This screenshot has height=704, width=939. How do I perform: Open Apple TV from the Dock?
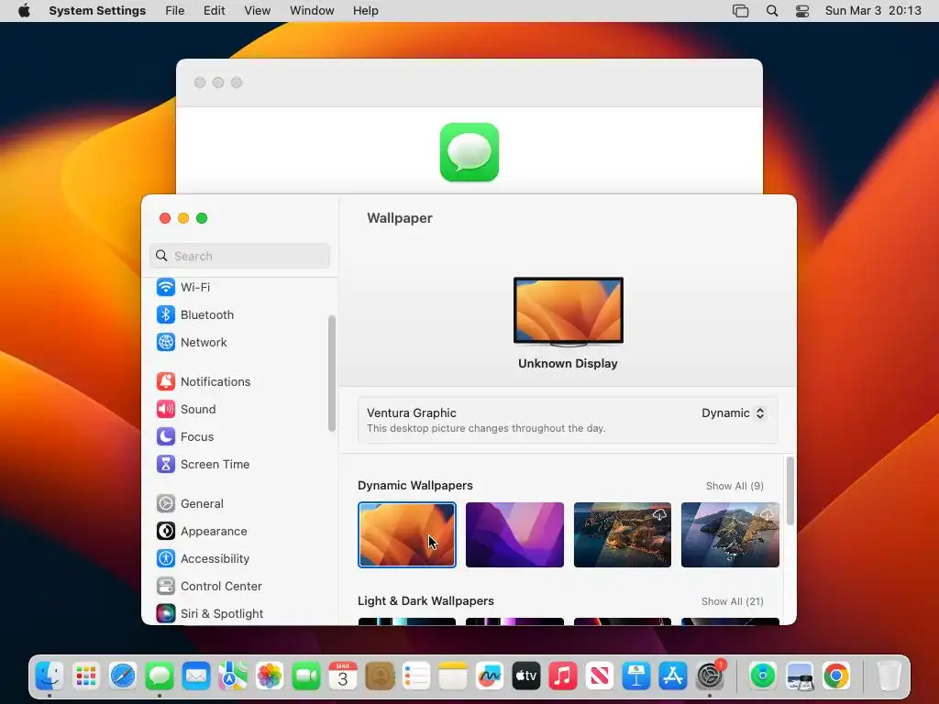(525, 676)
